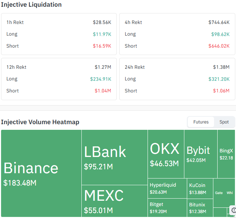
Task: Click the 12h Rekt total $1.27M
Action: (103, 67)
